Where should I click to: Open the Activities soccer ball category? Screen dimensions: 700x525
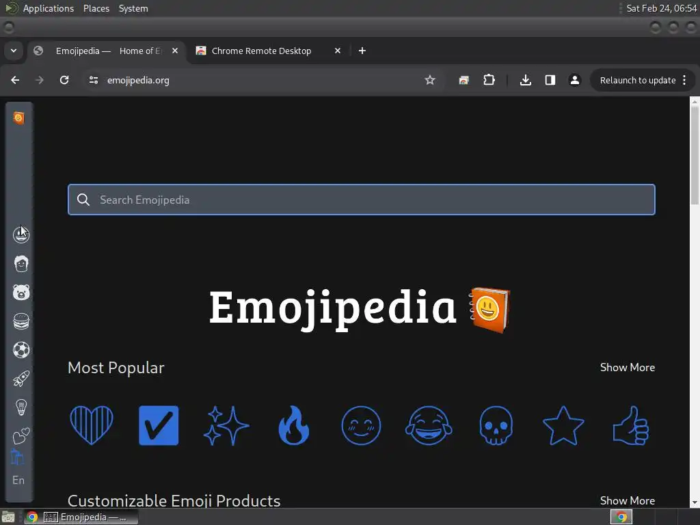[x=21, y=350]
